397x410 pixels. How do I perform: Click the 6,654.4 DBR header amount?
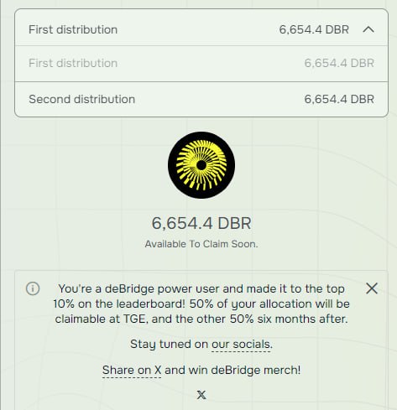(x=314, y=29)
